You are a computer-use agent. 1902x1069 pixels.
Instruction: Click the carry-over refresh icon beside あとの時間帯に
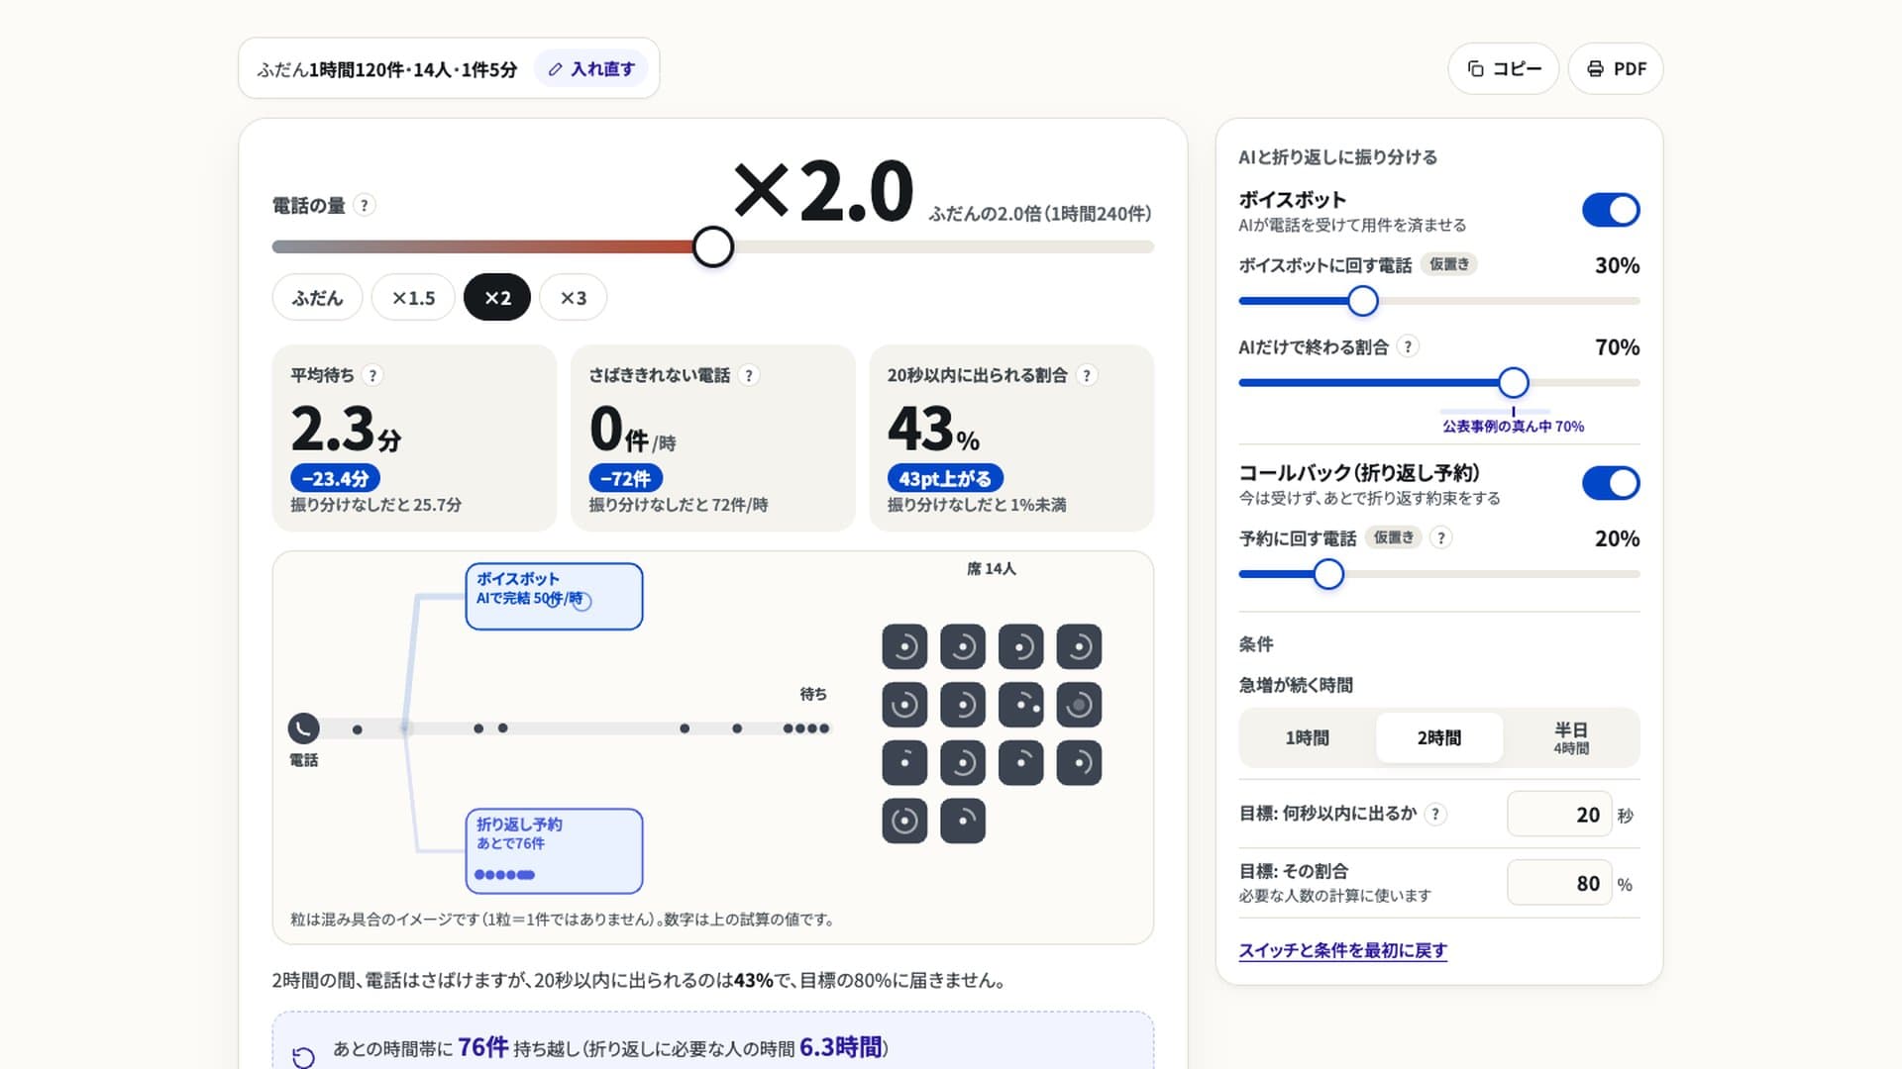pos(303,1056)
